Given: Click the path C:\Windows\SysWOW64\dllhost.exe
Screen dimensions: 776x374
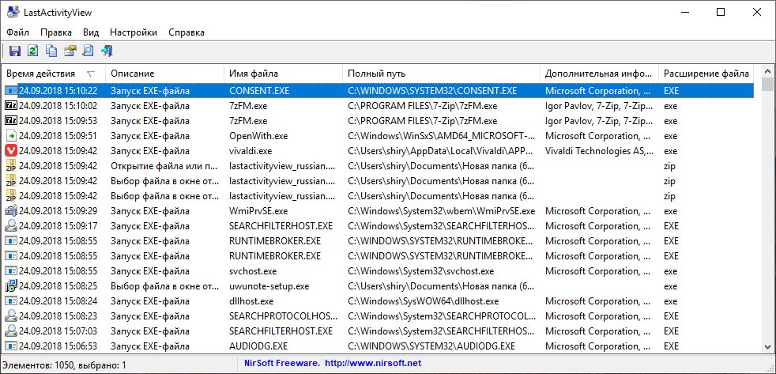Looking at the screenshot, I should tap(423, 301).
